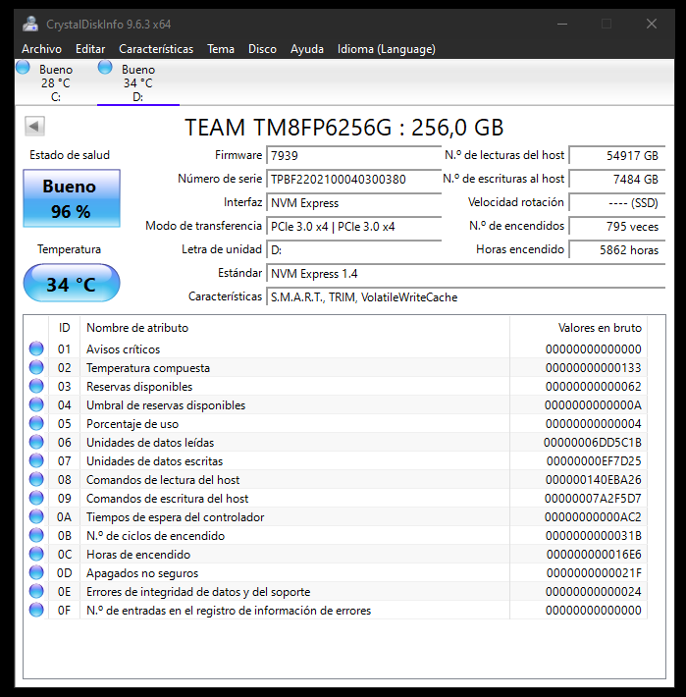Click status orb of Unidades de datos leídas
The image size is (686, 697).
point(36,443)
